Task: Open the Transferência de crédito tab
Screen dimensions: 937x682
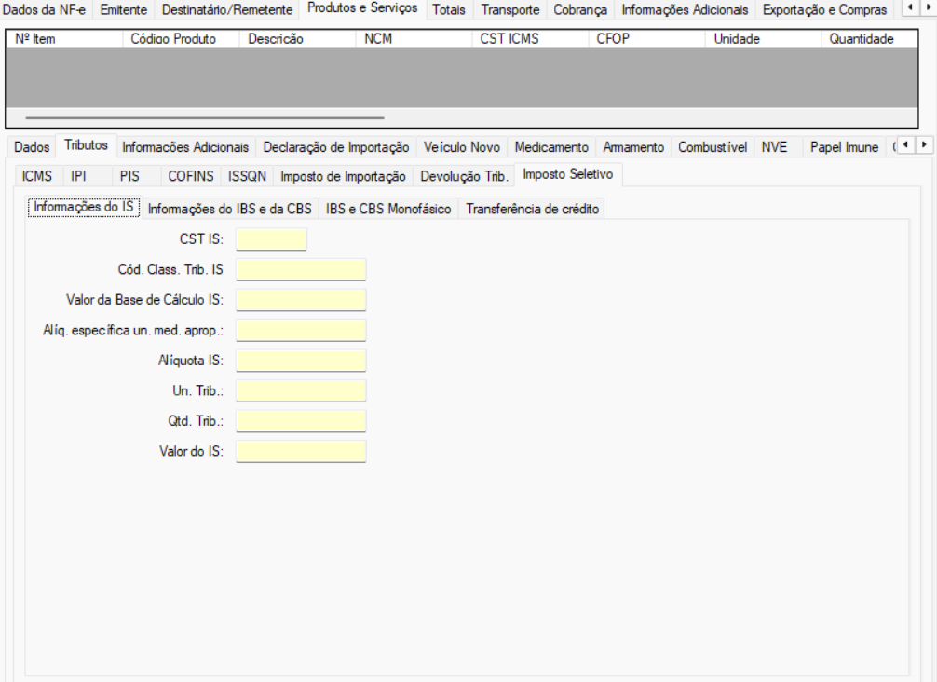Action: tap(532, 209)
